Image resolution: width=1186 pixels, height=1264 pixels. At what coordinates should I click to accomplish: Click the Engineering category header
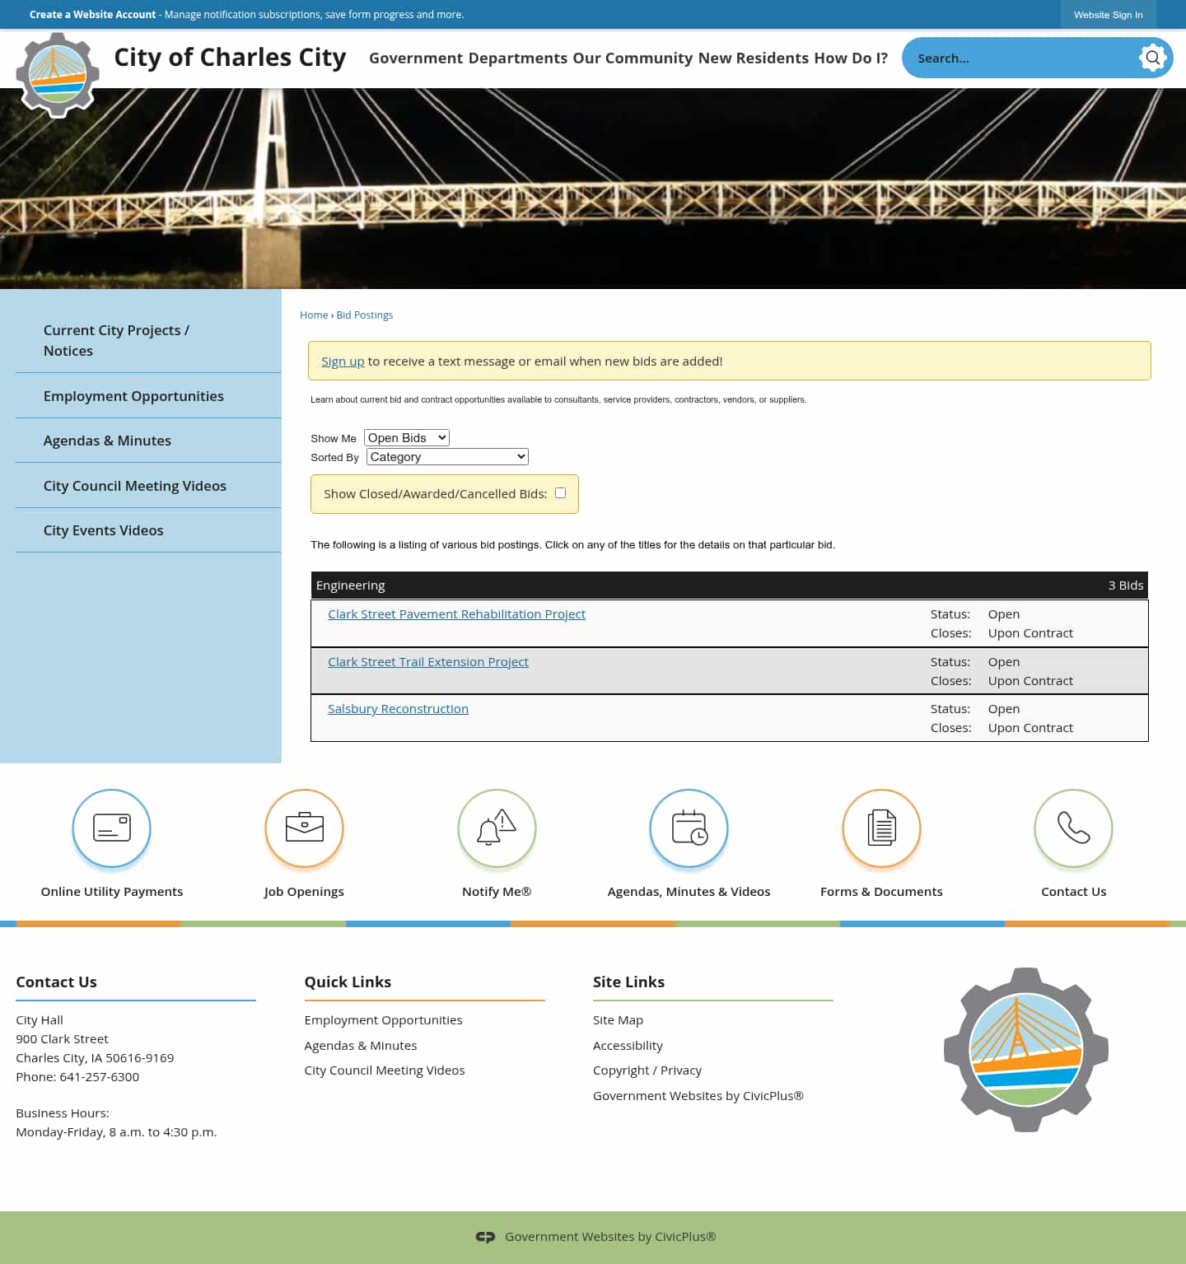(x=730, y=585)
